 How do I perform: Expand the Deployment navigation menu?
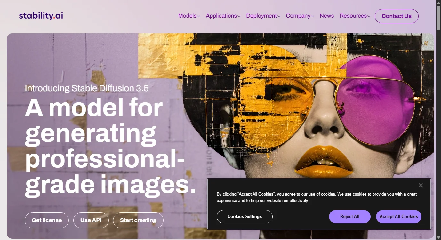[263, 16]
